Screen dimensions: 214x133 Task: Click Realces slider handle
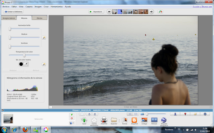(x=10, y=38)
